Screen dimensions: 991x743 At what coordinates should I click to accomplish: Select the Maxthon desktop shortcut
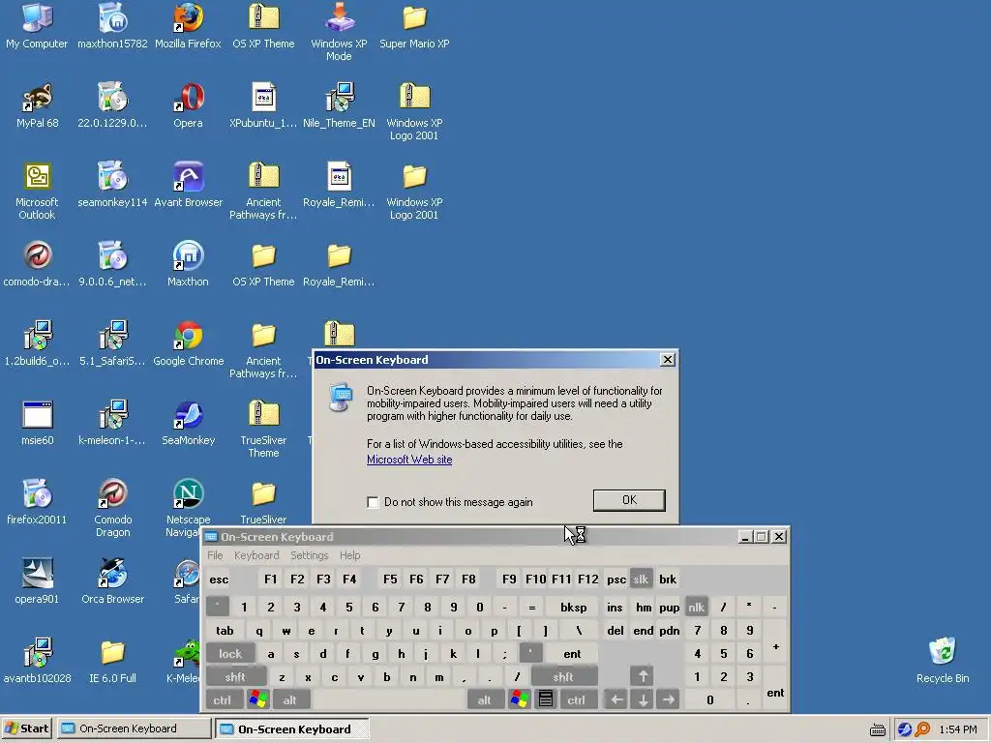pyautogui.click(x=188, y=263)
